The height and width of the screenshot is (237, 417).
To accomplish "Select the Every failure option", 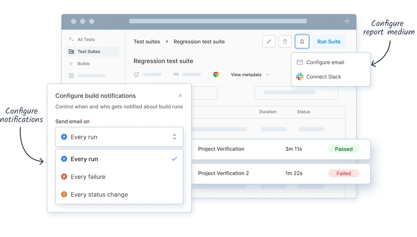I will (119, 177).
